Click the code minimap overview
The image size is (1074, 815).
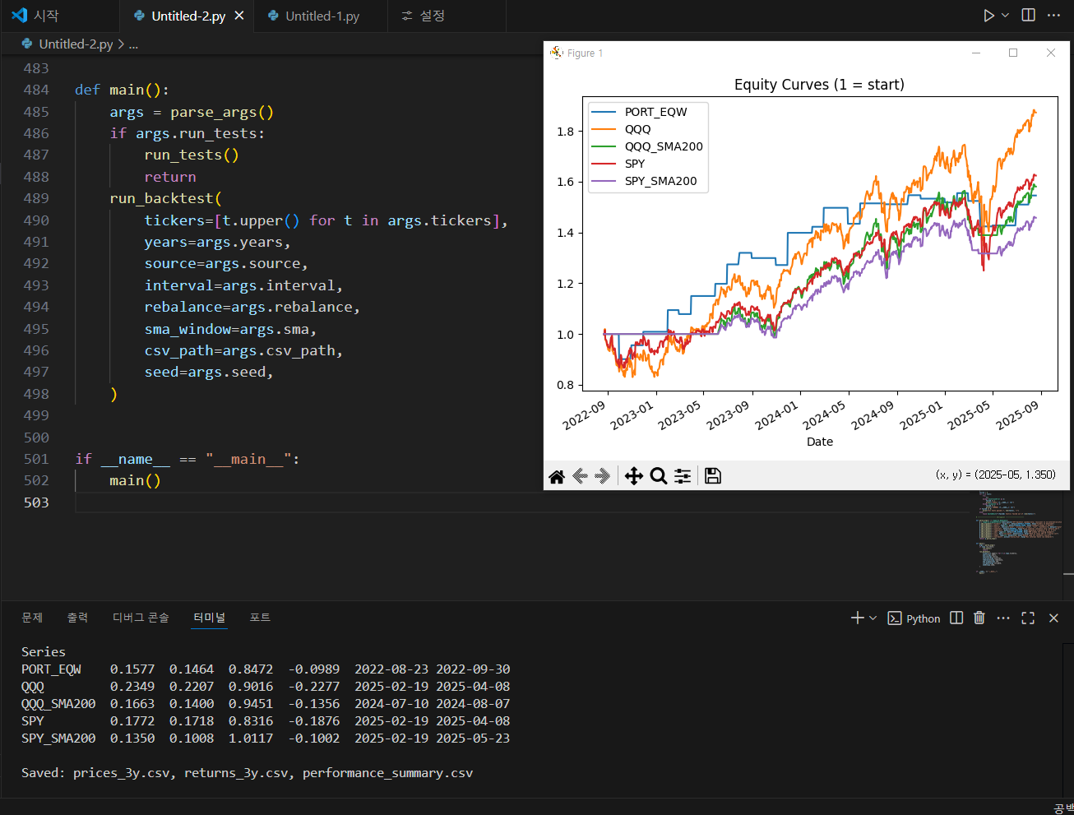pyautogui.click(x=1018, y=532)
